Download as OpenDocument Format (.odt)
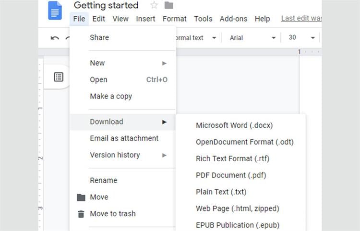 click(x=241, y=142)
